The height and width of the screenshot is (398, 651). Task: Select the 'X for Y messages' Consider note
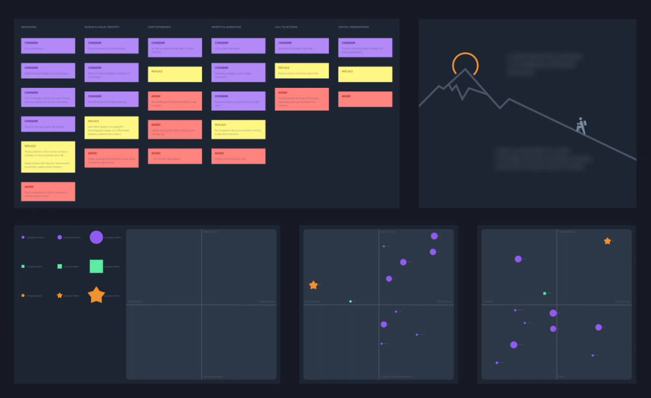(x=48, y=97)
